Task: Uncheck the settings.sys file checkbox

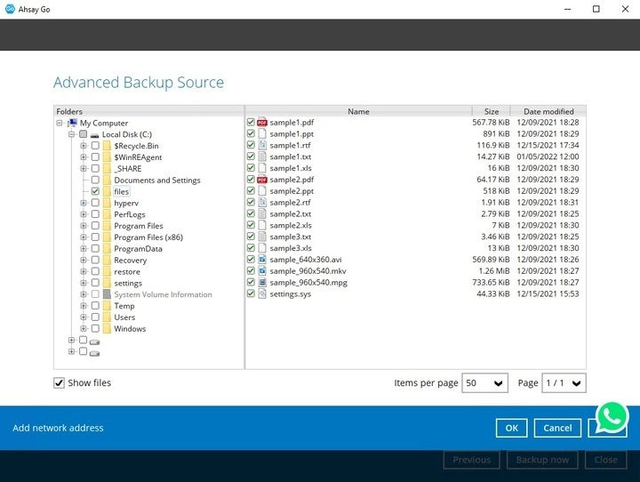Action: [x=251, y=293]
